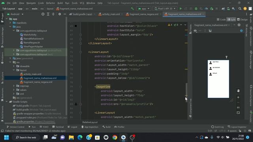Click the Select Opened File target icon

(43, 14)
